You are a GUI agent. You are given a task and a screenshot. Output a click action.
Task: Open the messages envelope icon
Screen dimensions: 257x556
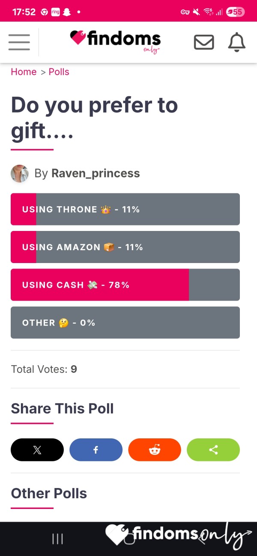pyautogui.click(x=204, y=42)
